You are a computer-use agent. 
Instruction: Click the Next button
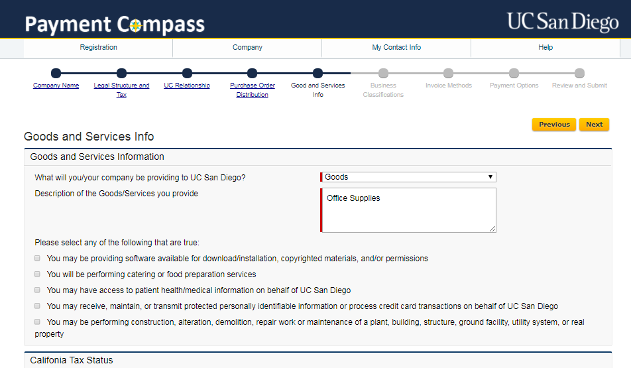pyautogui.click(x=594, y=125)
